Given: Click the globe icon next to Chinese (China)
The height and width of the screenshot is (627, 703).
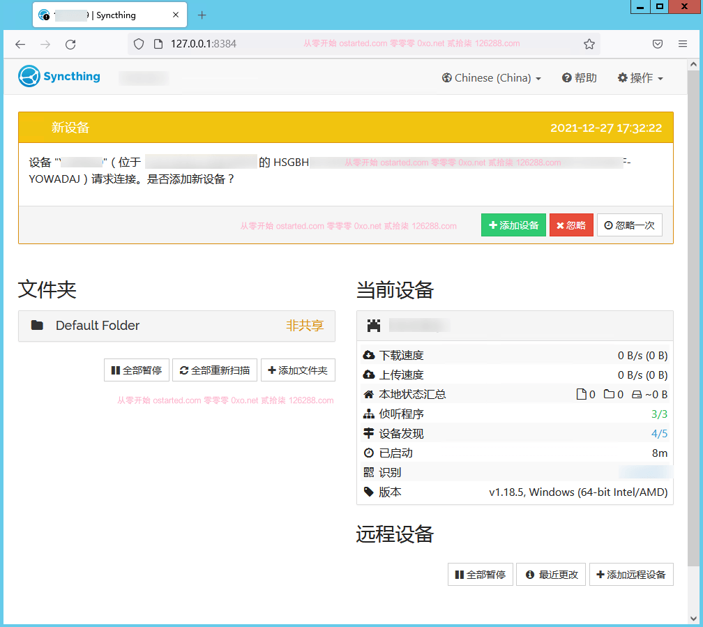Looking at the screenshot, I should 446,78.
